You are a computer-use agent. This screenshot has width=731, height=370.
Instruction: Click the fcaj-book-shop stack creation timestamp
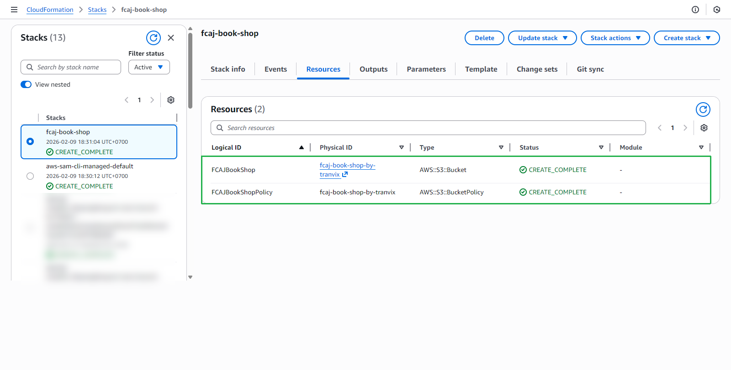pyautogui.click(x=87, y=142)
